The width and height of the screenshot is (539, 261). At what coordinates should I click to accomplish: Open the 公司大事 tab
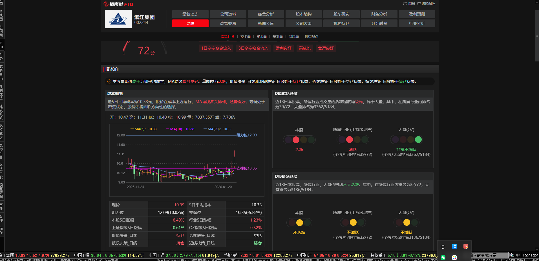tap(304, 23)
